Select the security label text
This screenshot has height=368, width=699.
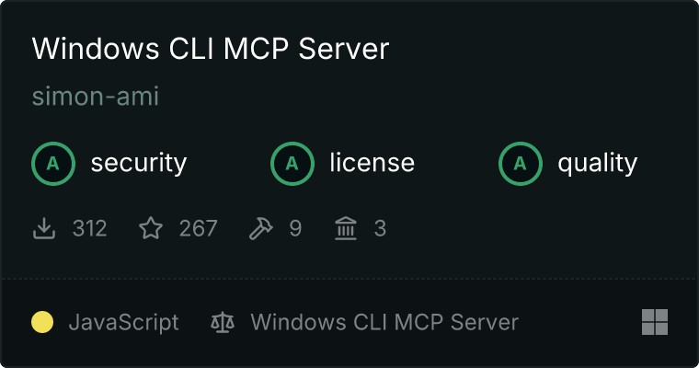tap(139, 163)
